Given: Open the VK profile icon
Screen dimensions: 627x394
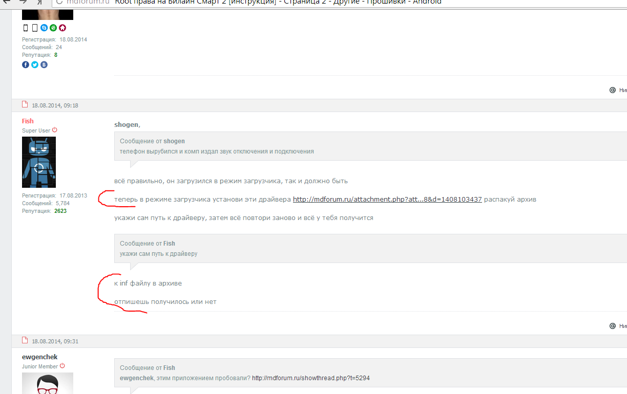Looking at the screenshot, I should click(x=44, y=64).
